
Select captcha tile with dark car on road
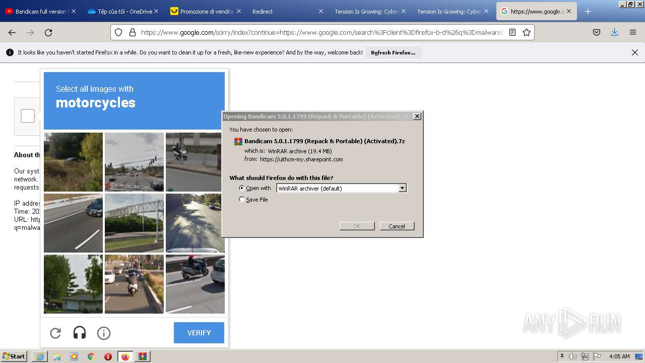(73, 223)
